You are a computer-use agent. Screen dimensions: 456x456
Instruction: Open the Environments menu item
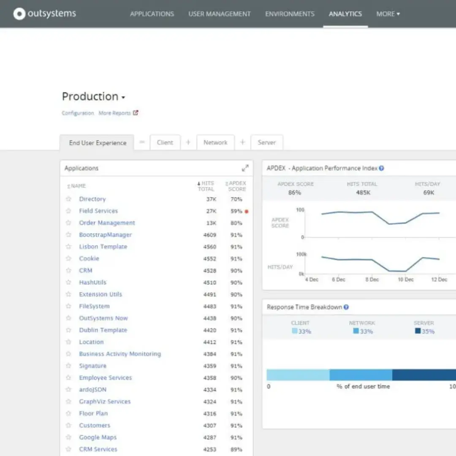[290, 14]
